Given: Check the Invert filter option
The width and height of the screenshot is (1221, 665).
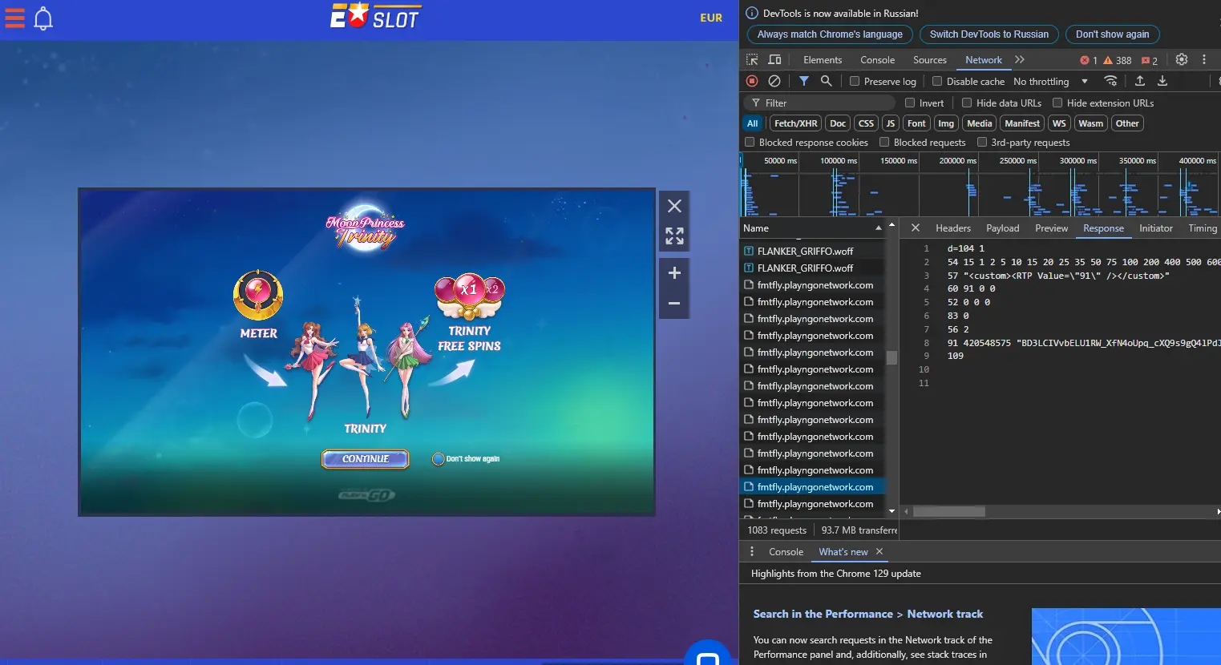Looking at the screenshot, I should click(910, 103).
